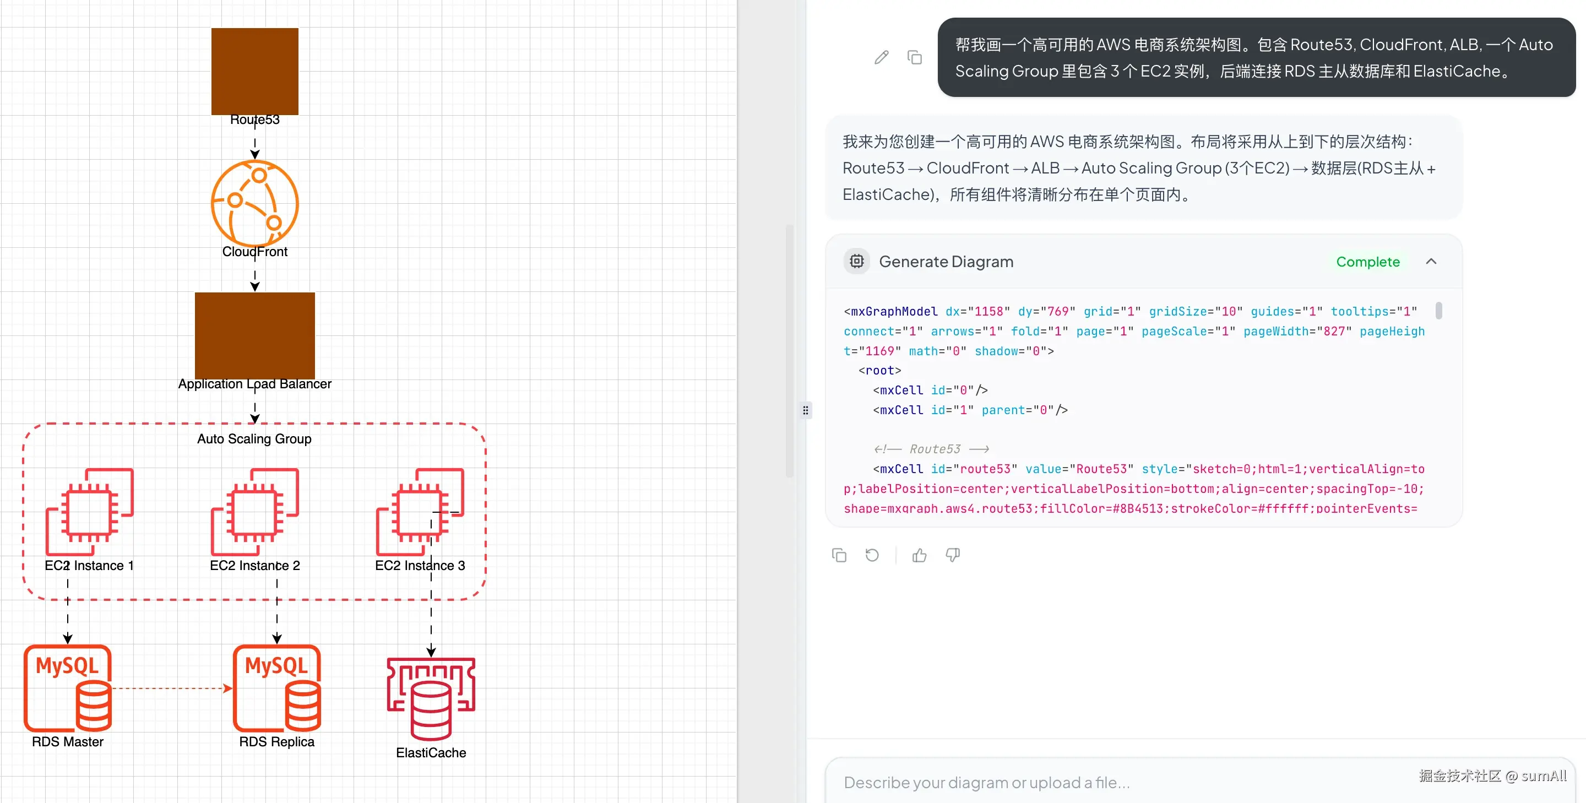
Task: Select the EC2 Instance 2 icon
Action: tap(254, 512)
